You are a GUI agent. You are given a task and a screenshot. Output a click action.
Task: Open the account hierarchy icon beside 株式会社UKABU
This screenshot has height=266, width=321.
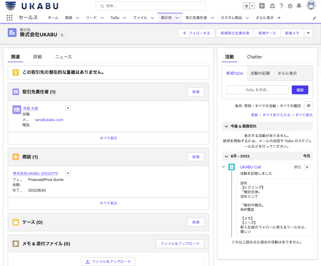pyautogui.click(x=62, y=35)
